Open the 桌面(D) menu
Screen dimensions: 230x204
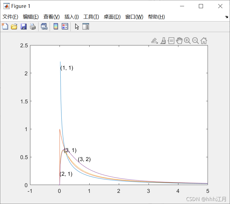pyautogui.click(x=112, y=17)
